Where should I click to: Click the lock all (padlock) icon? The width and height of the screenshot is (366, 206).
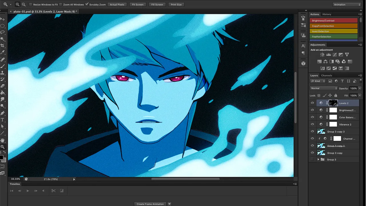(336, 96)
